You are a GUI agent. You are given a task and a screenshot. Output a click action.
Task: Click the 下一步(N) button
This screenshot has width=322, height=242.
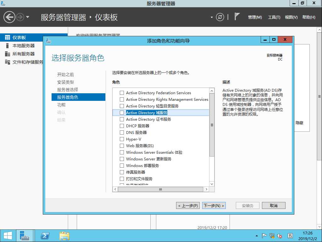(214, 205)
